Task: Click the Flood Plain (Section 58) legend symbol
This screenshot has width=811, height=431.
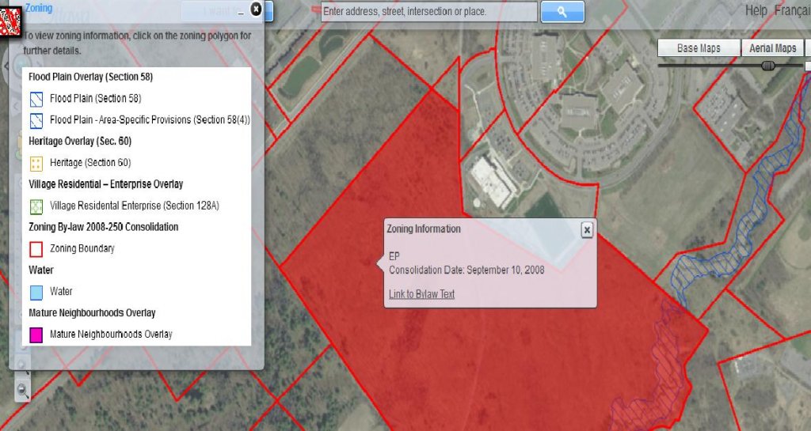Action: click(x=36, y=99)
